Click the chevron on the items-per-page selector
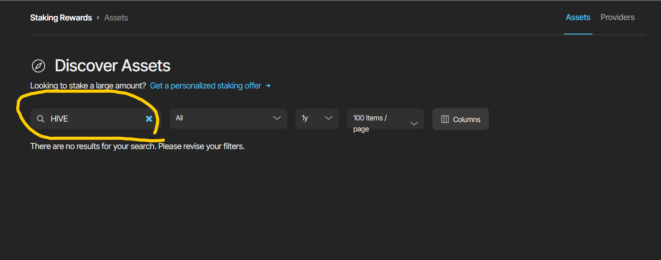 coord(414,123)
